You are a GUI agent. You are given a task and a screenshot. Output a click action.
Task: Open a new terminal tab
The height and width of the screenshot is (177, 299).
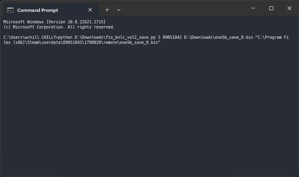(x=107, y=10)
